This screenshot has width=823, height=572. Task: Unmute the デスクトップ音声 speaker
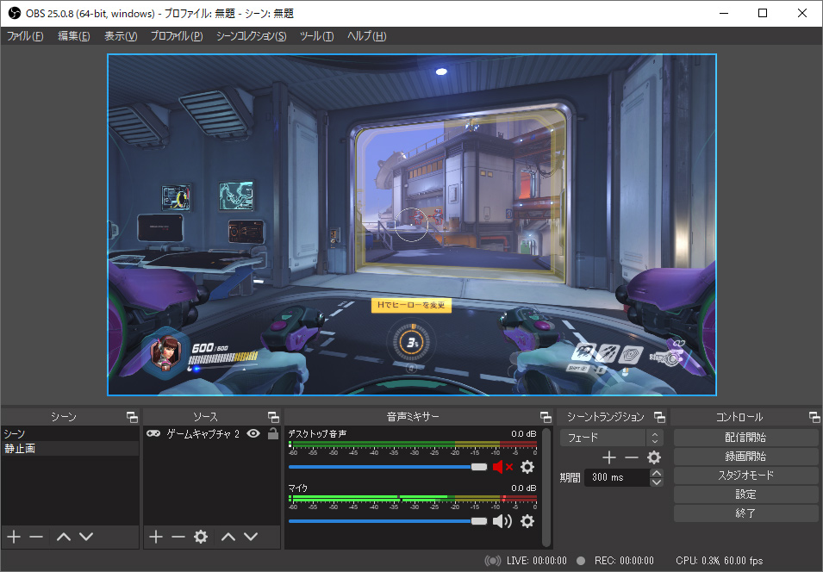[502, 467]
